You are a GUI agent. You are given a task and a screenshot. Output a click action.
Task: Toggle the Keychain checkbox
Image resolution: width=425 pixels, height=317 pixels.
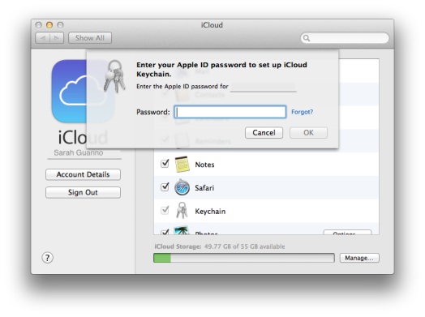pyautogui.click(x=165, y=210)
